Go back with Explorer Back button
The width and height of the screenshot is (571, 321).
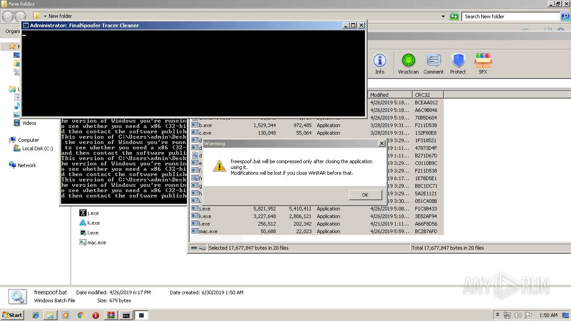point(8,16)
